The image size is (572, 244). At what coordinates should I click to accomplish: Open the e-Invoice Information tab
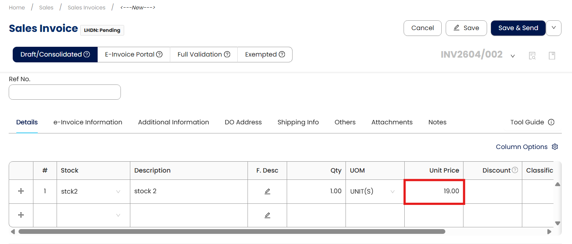click(88, 122)
